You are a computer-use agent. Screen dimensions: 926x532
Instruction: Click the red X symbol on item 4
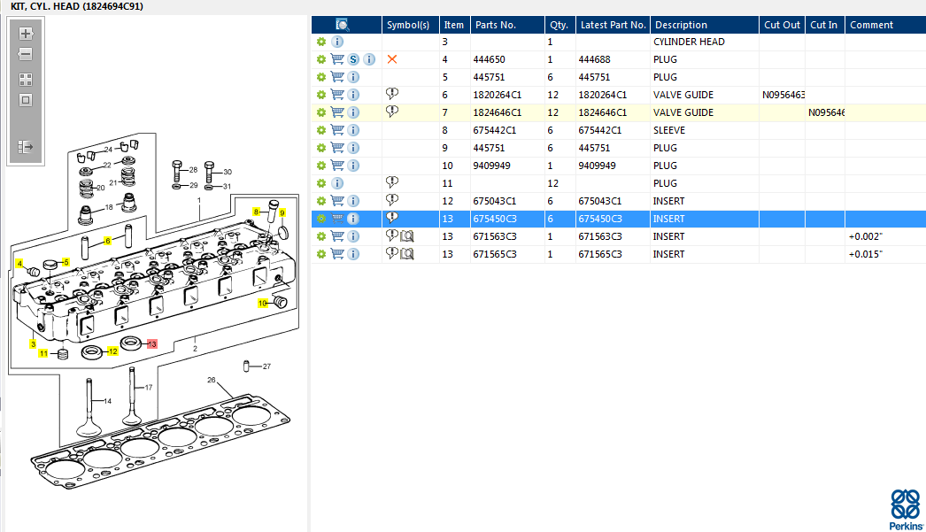click(x=392, y=59)
